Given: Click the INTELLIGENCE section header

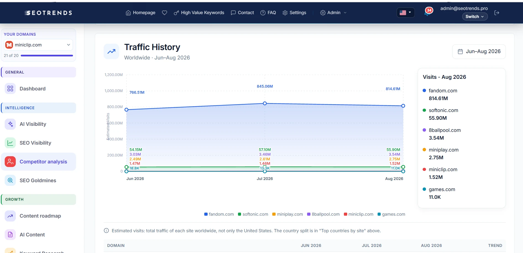Looking at the screenshot, I should 38,108.
